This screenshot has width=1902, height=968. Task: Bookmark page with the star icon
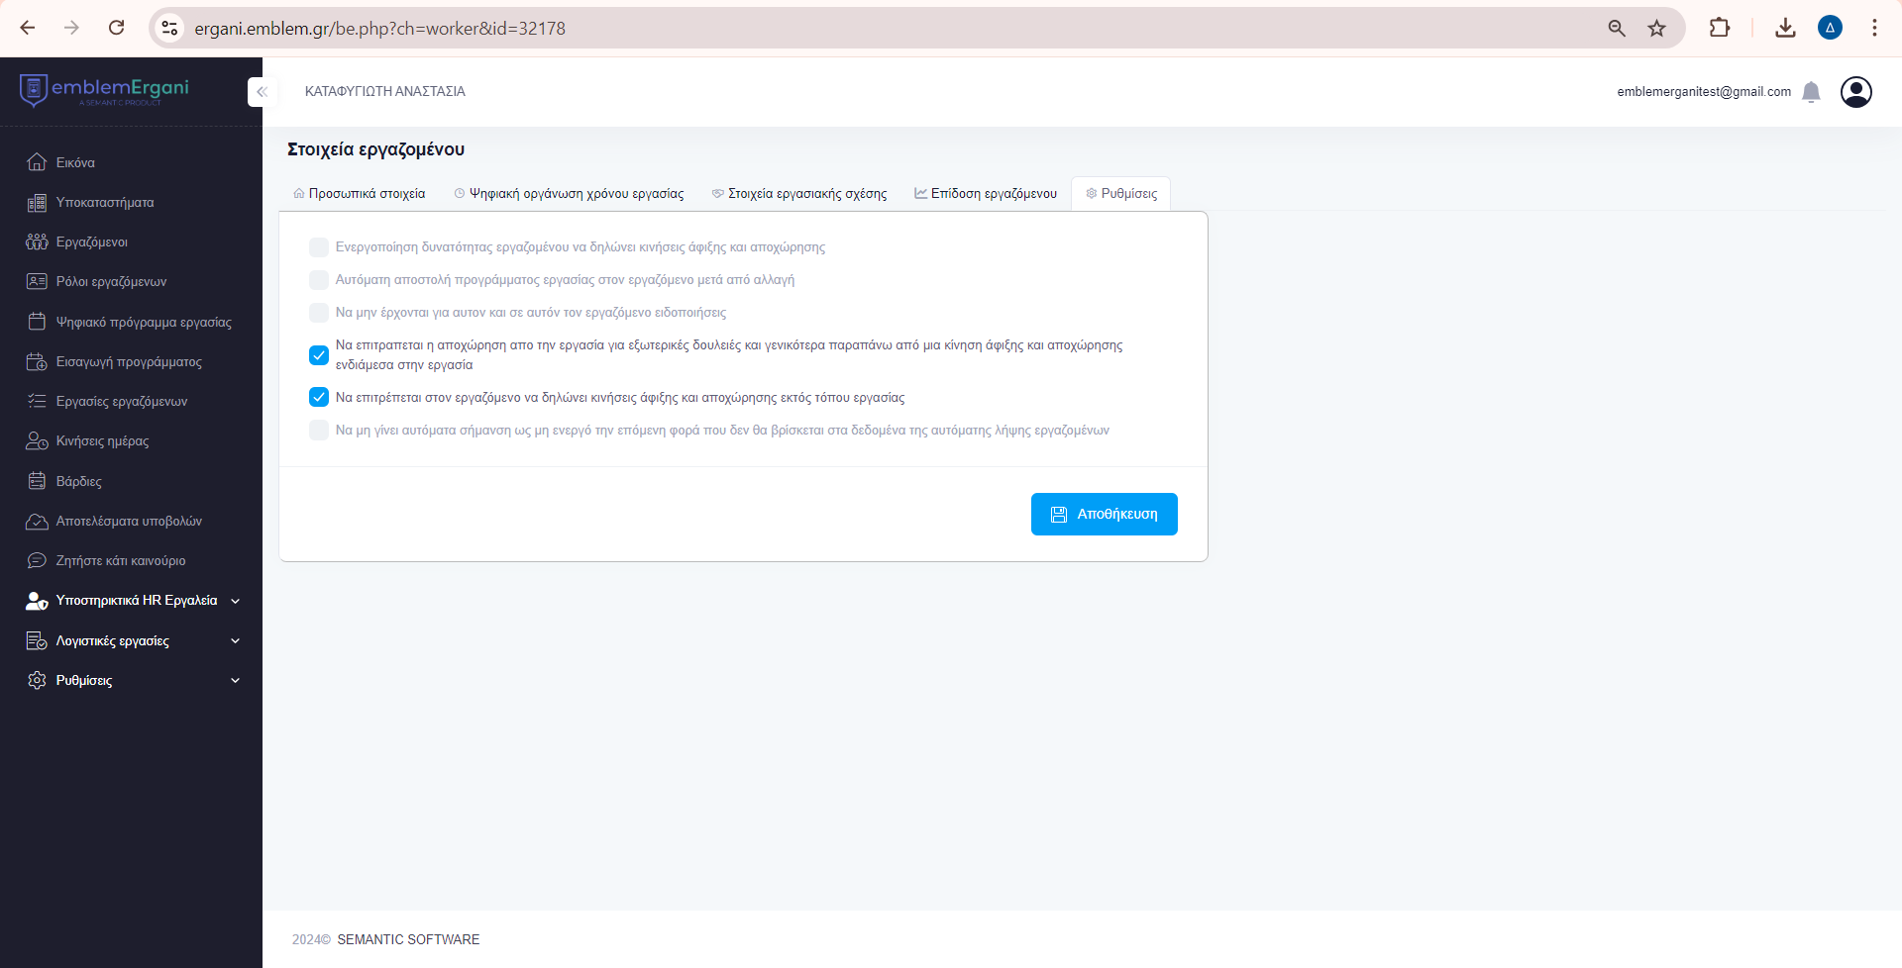(1656, 29)
